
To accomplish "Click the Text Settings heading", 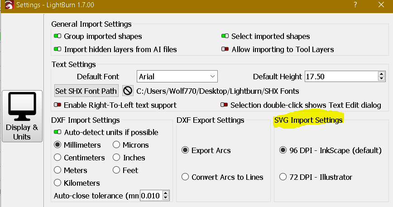I will coord(74,64).
